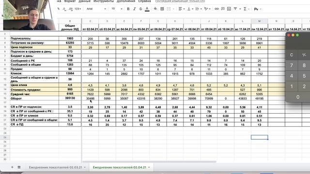Select the Потрачено на рекламу: label cell
The image size is (310, 174).
click(34, 43)
